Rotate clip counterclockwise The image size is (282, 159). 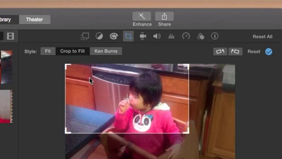point(220,52)
